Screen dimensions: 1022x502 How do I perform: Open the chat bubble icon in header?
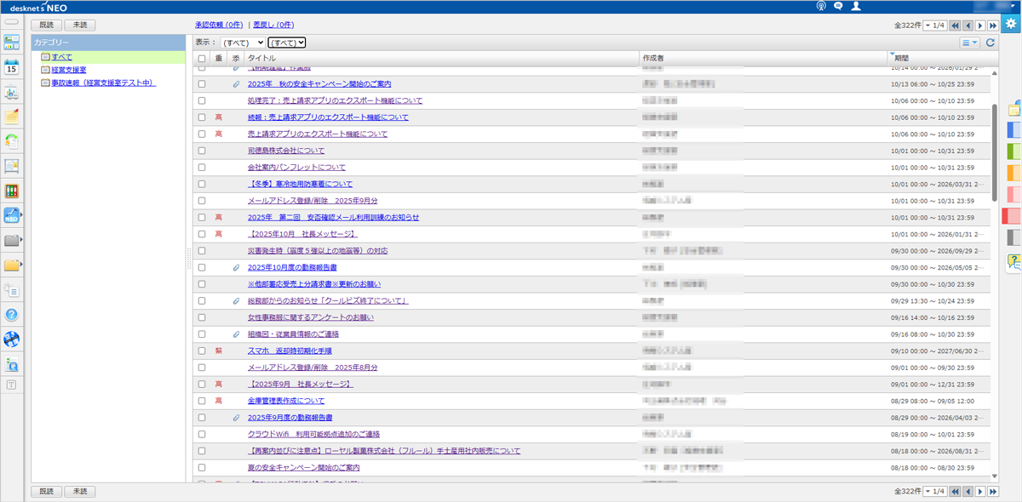838,6
